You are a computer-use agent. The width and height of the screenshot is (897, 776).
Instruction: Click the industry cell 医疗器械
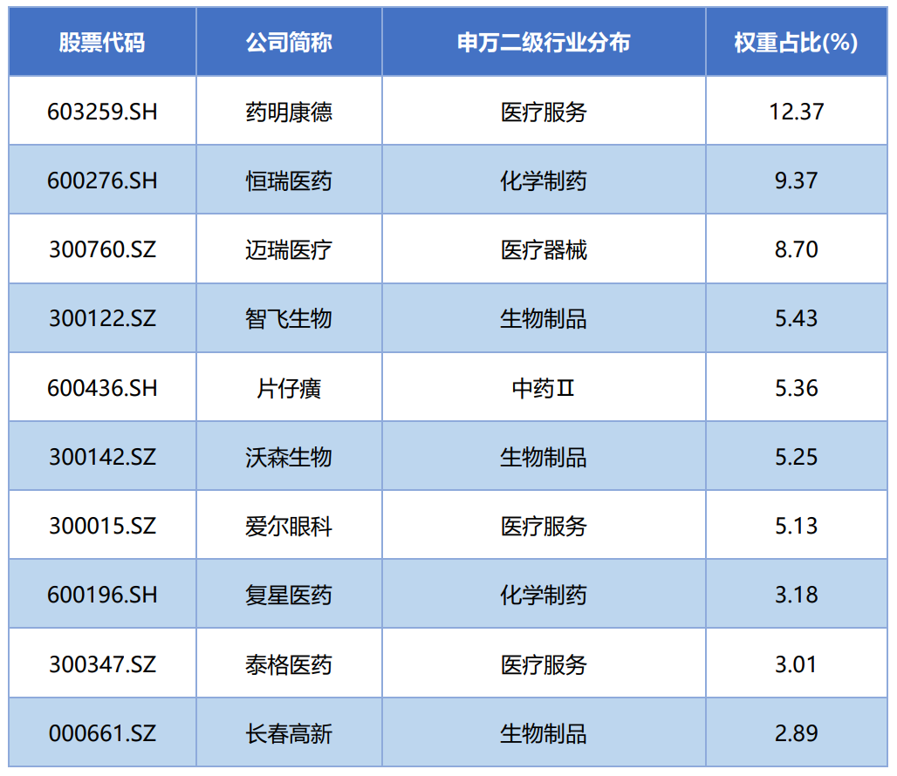tap(544, 249)
